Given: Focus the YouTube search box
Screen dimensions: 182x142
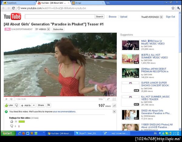Looking at the screenshot, I should tap(60, 17).
